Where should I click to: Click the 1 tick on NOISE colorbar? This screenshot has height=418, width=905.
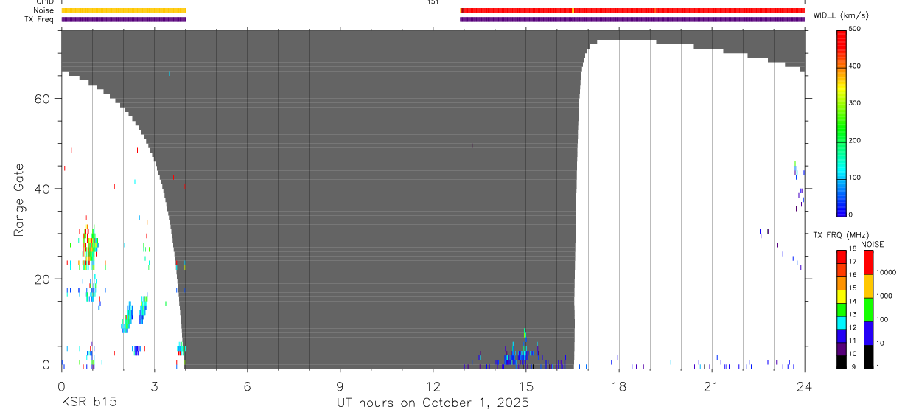tap(878, 366)
